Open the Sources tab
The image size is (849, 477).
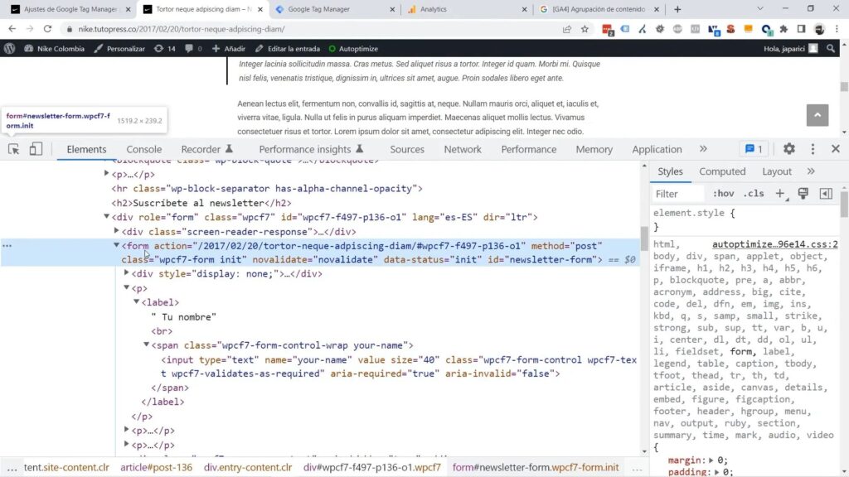pyautogui.click(x=407, y=149)
